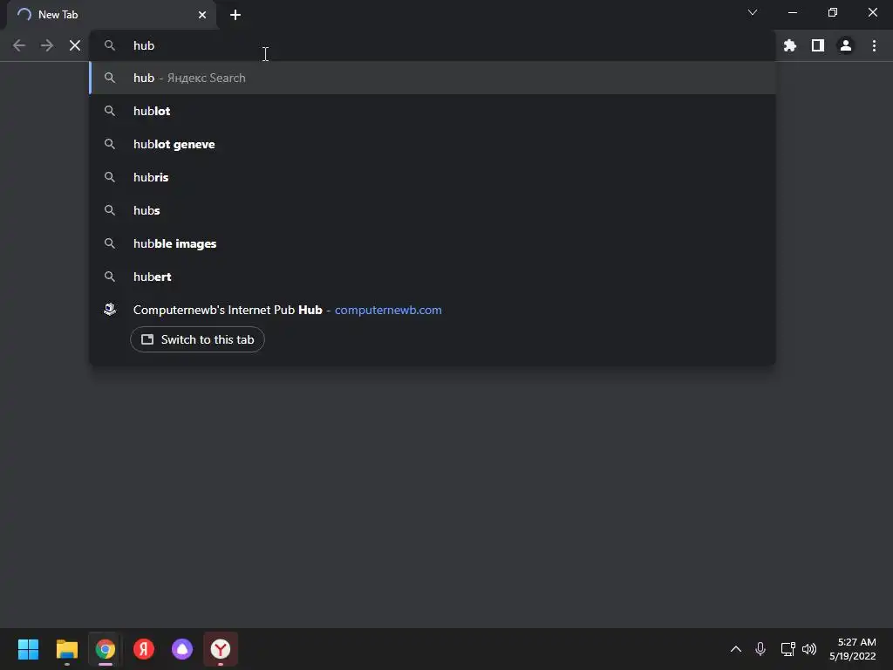Select the 'hubs' suggestion
Image resolution: width=893 pixels, height=670 pixels.
point(433,210)
